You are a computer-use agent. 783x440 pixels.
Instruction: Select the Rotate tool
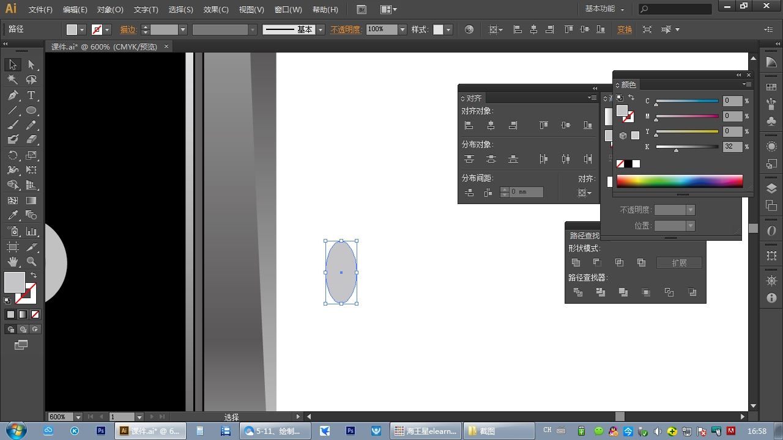[x=13, y=155]
